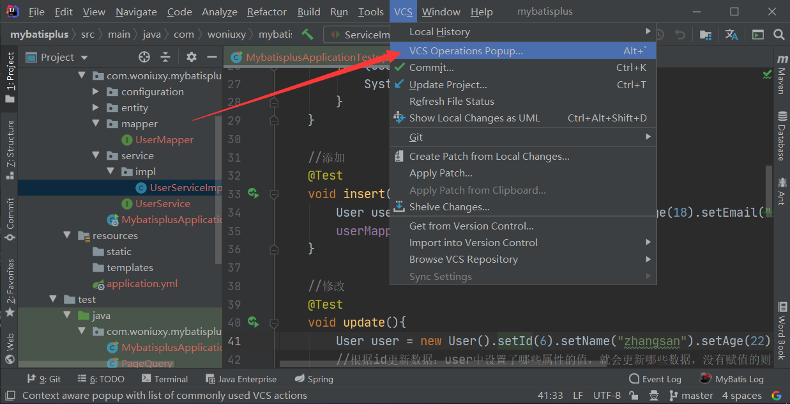Screen dimensions: 790x404
Task: Open the Spring tool window
Action: [314, 379]
